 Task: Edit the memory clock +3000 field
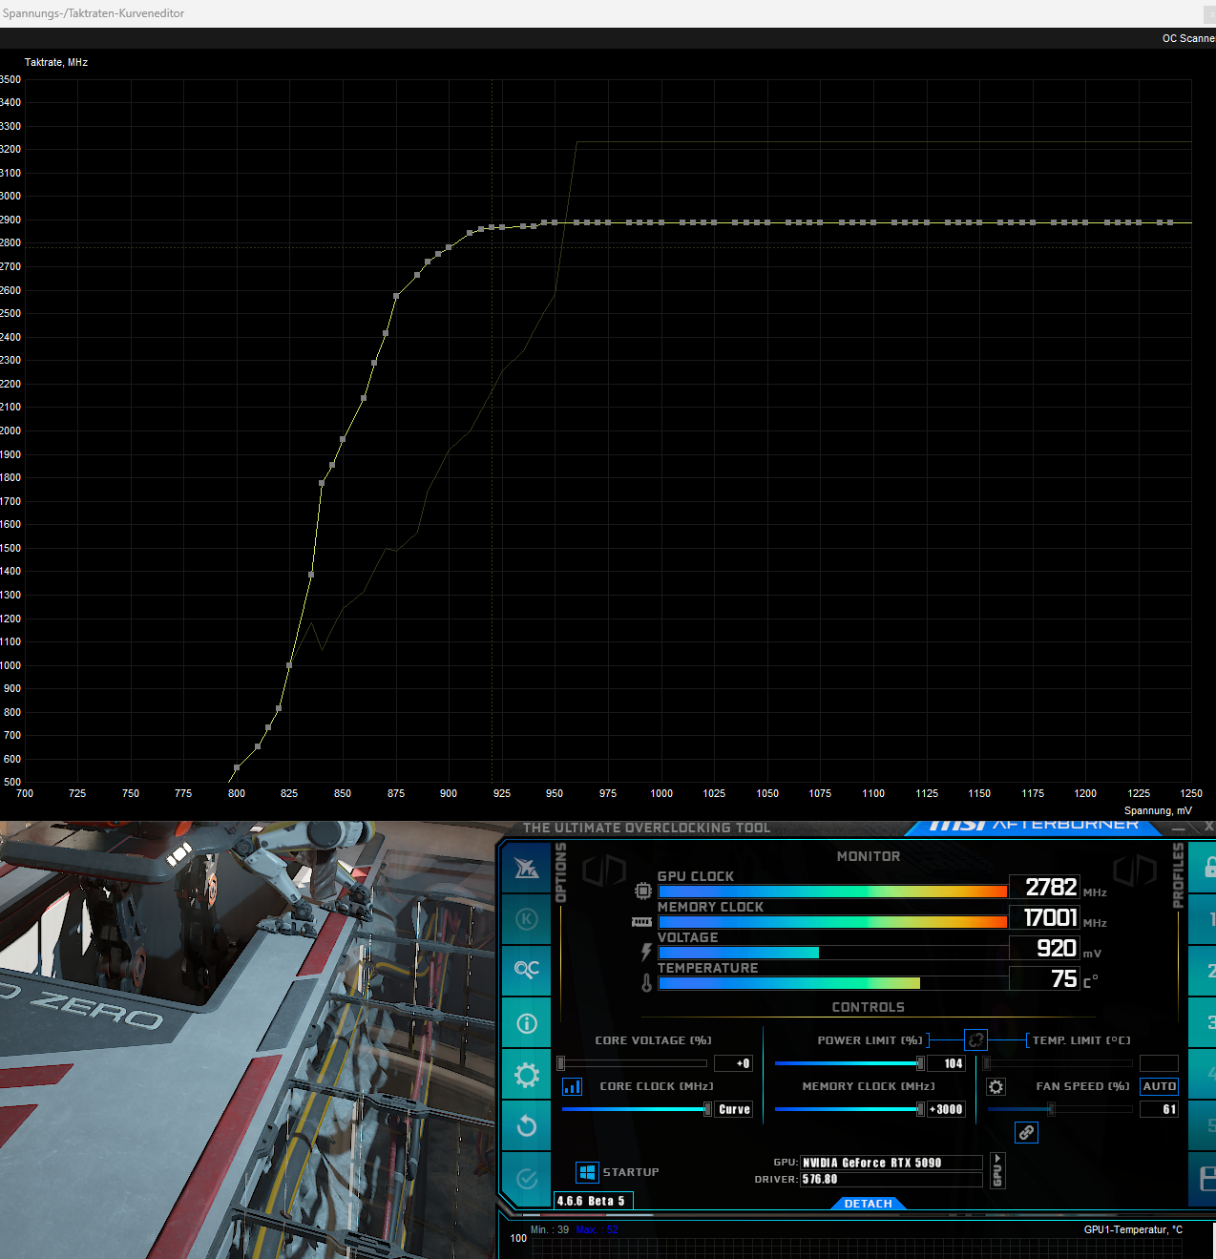tap(946, 1109)
